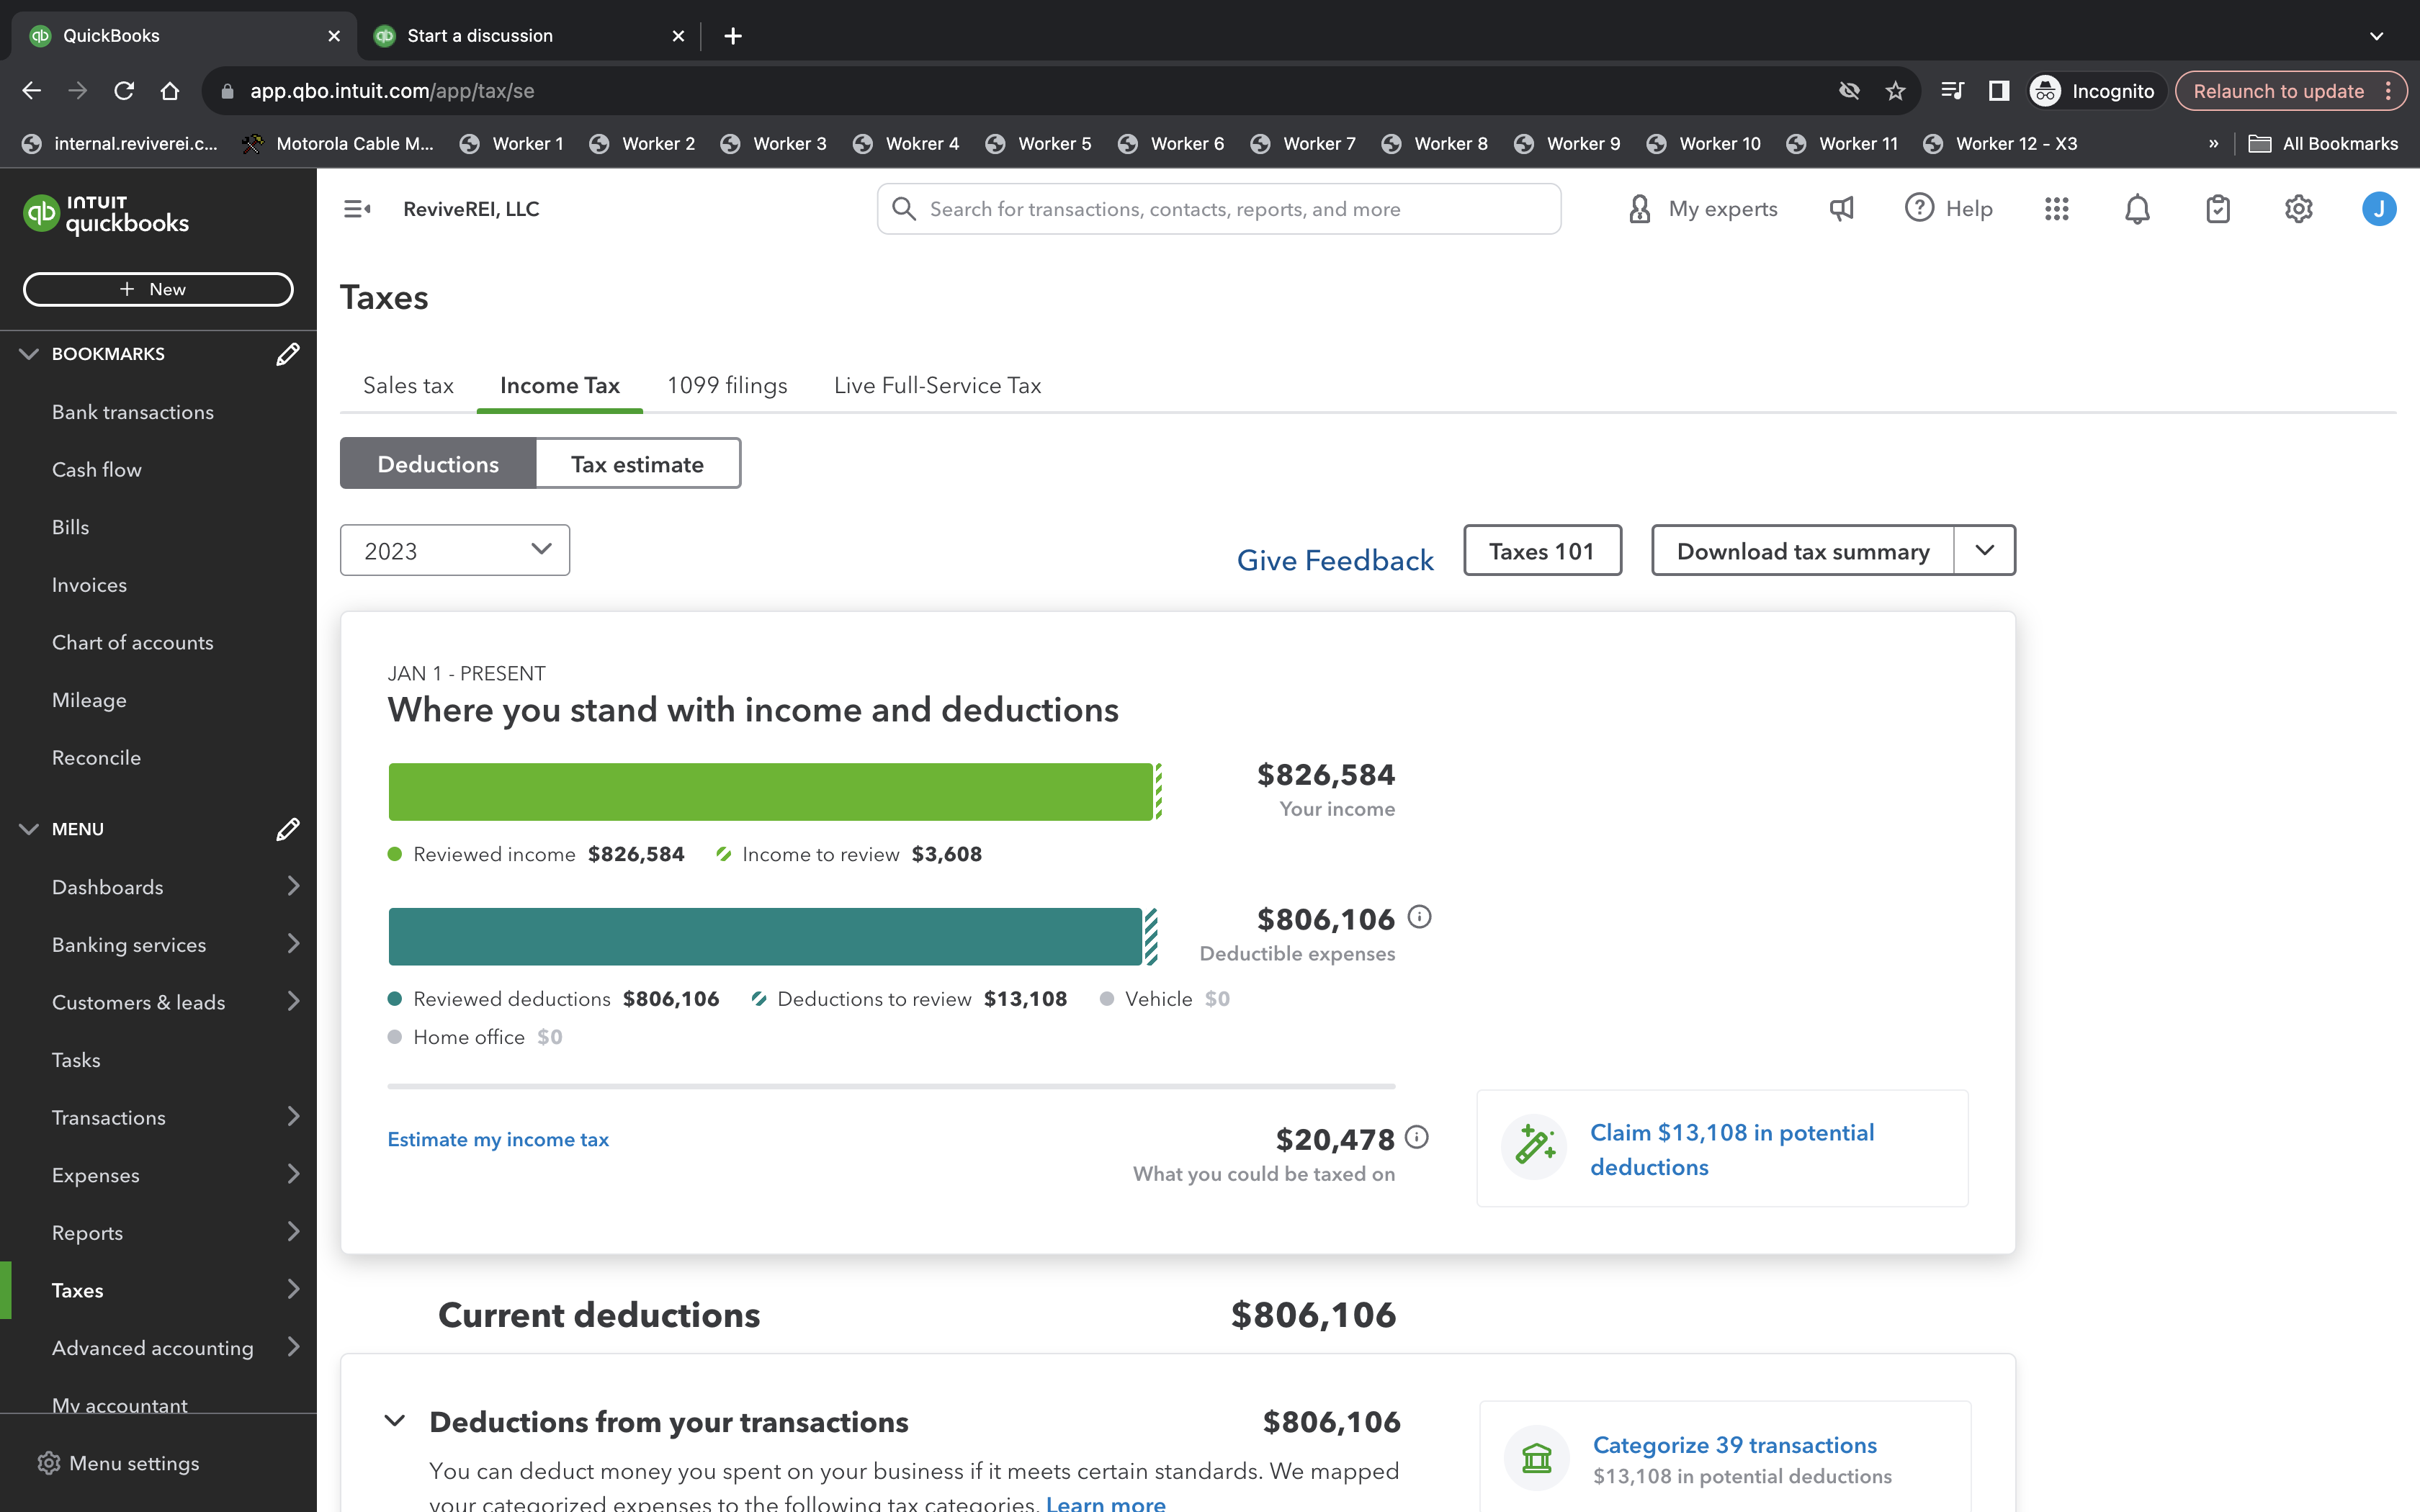The image size is (2420, 1512).
Task: Click the info icon beside Deductible expenses
Action: pyautogui.click(x=1421, y=916)
